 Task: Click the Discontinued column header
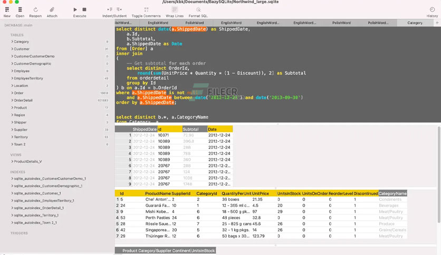pos(366,193)
